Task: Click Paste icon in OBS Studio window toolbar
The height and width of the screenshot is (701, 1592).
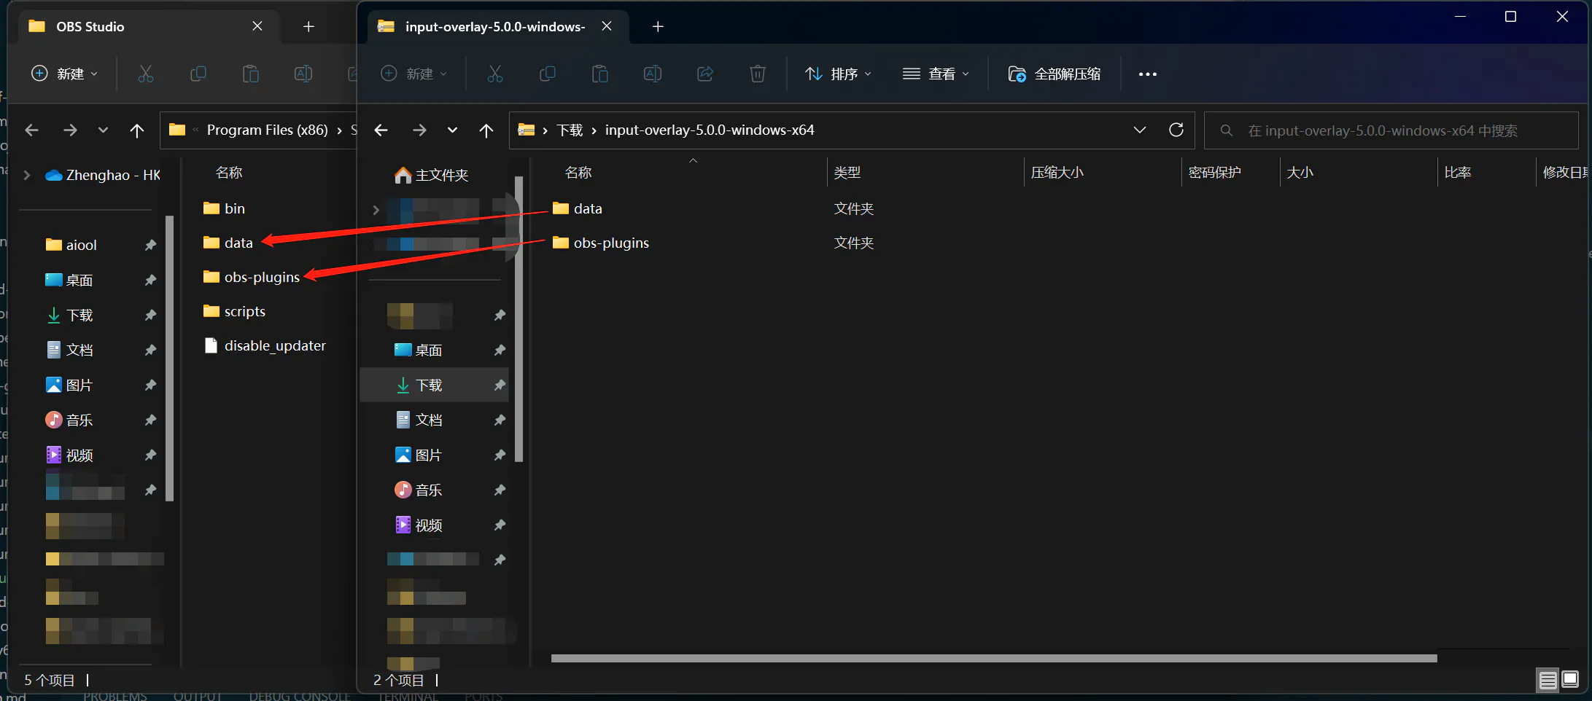Action: click(x=251, y=74)
